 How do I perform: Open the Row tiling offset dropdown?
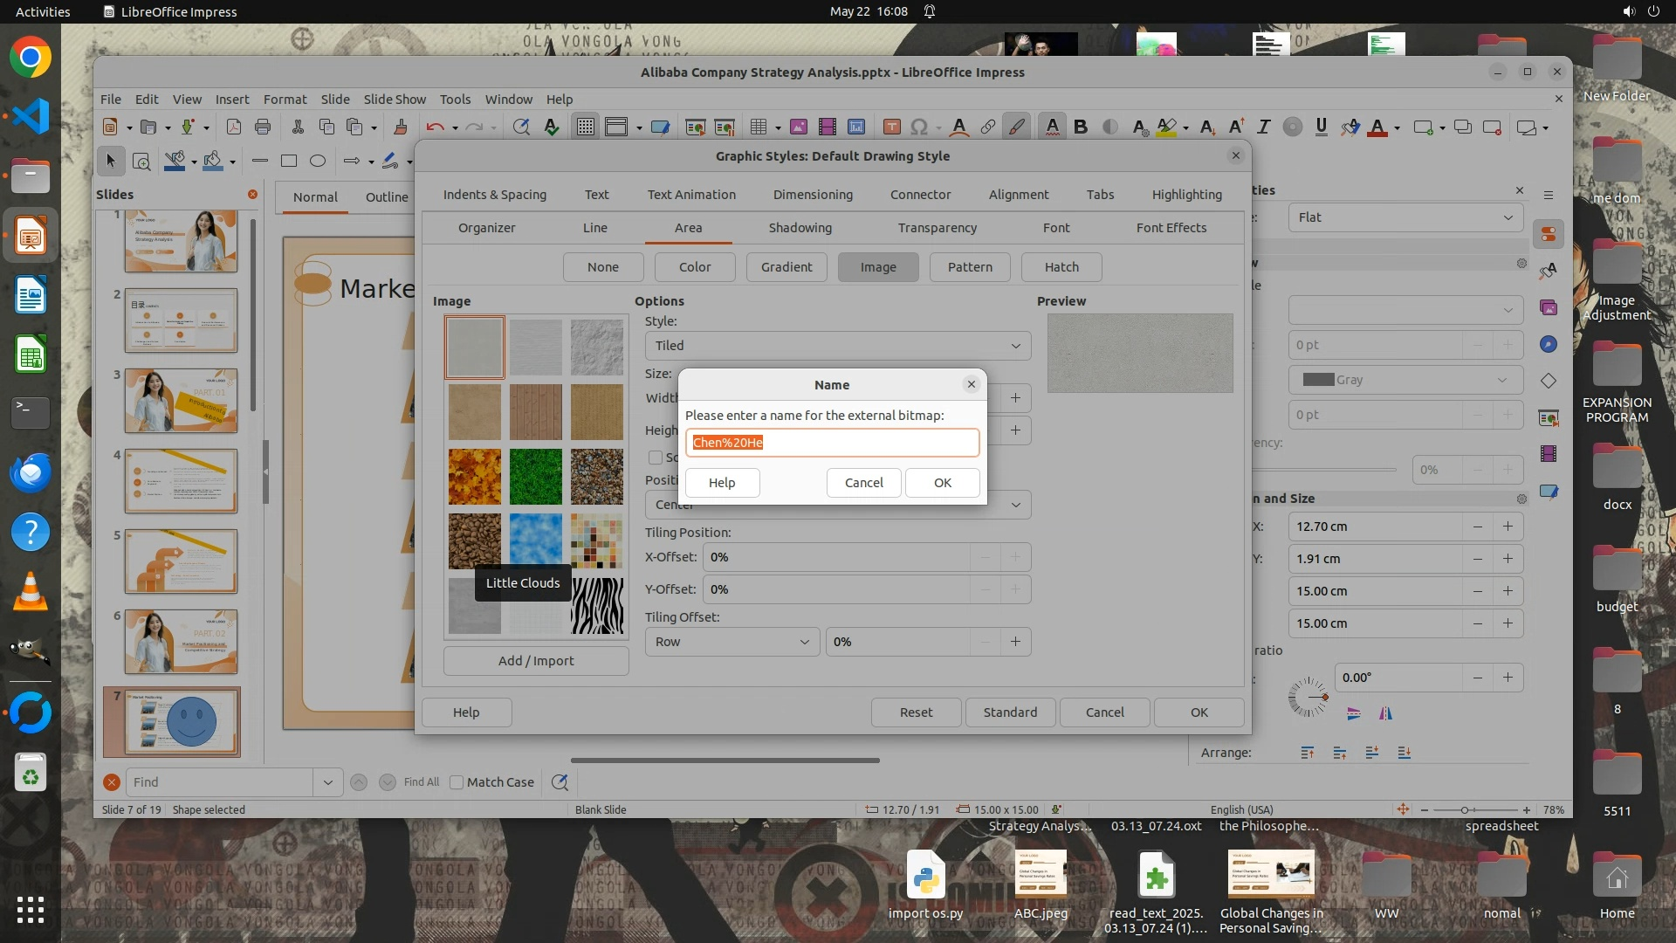coord(732,642)
